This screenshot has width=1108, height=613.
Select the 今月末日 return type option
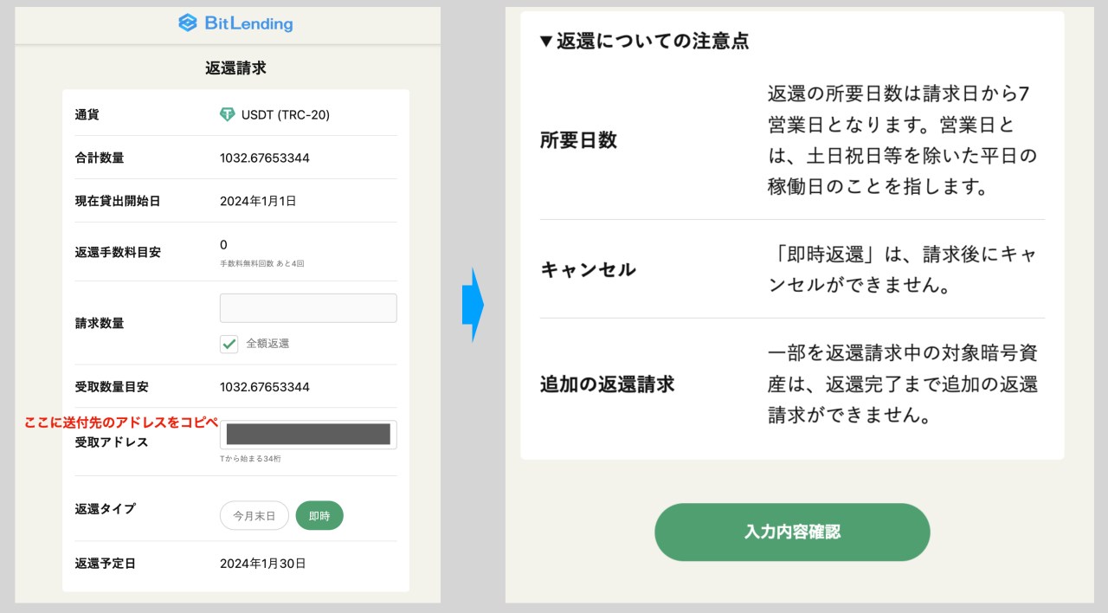pos(254,513)
